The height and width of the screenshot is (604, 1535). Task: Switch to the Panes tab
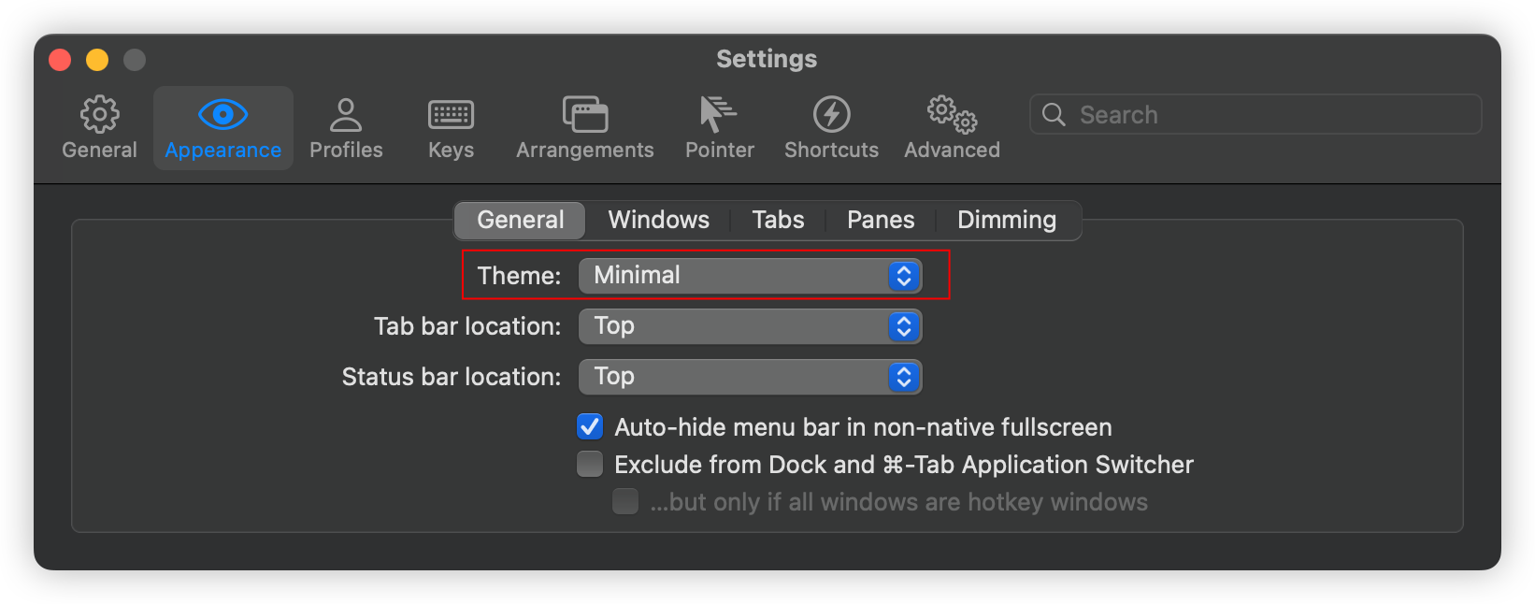click(x=881, y=221)
